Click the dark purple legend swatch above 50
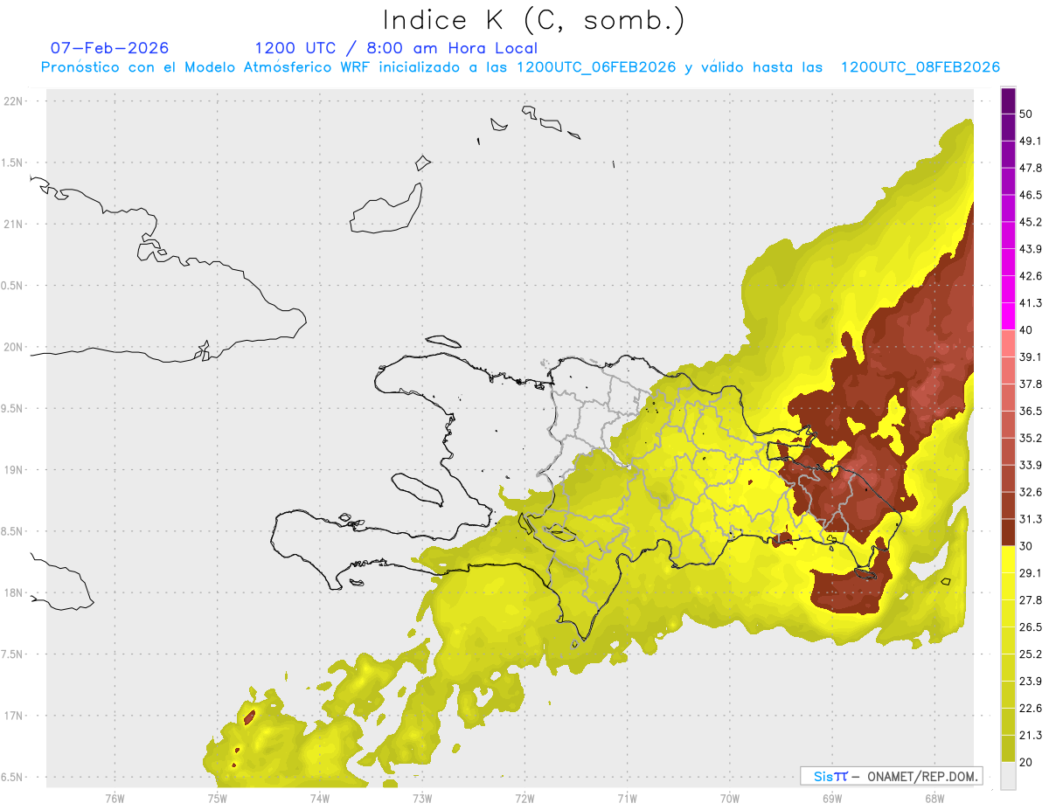The width and height of the screenshot is (1049, 810). pos(1008,100)
